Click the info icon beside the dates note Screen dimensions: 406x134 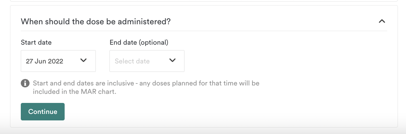click(x=25, y=83)
